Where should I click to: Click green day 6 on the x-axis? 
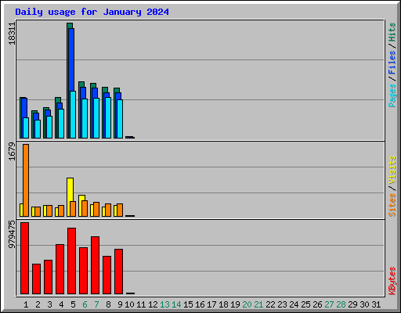point(85,304)
